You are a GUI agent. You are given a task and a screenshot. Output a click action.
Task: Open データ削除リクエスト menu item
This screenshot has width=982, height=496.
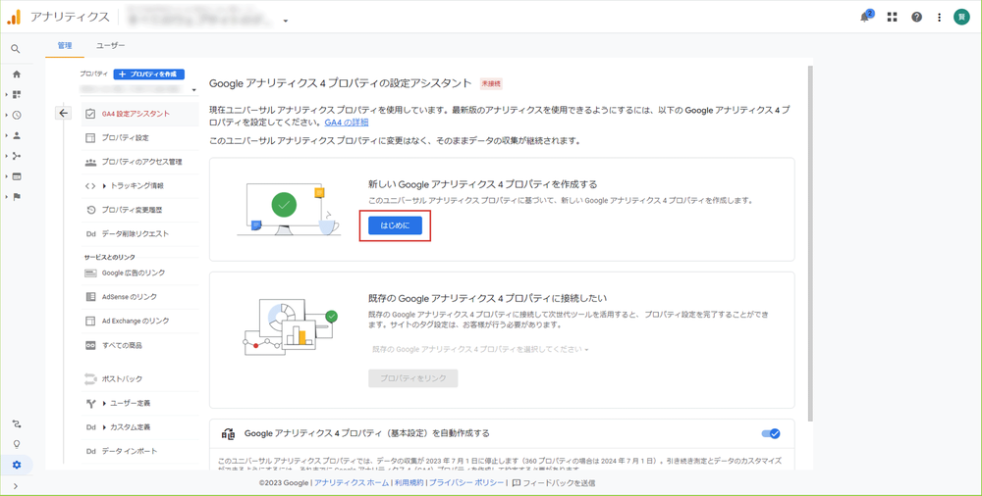coord(139,234)
